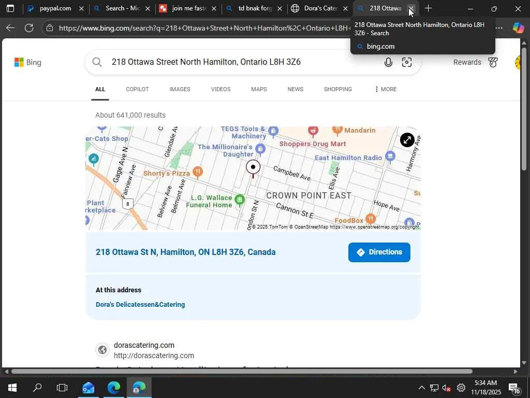Screen dimensions: 530x398
Task: Open taskbar search magnifier
Action: point(37,388)
